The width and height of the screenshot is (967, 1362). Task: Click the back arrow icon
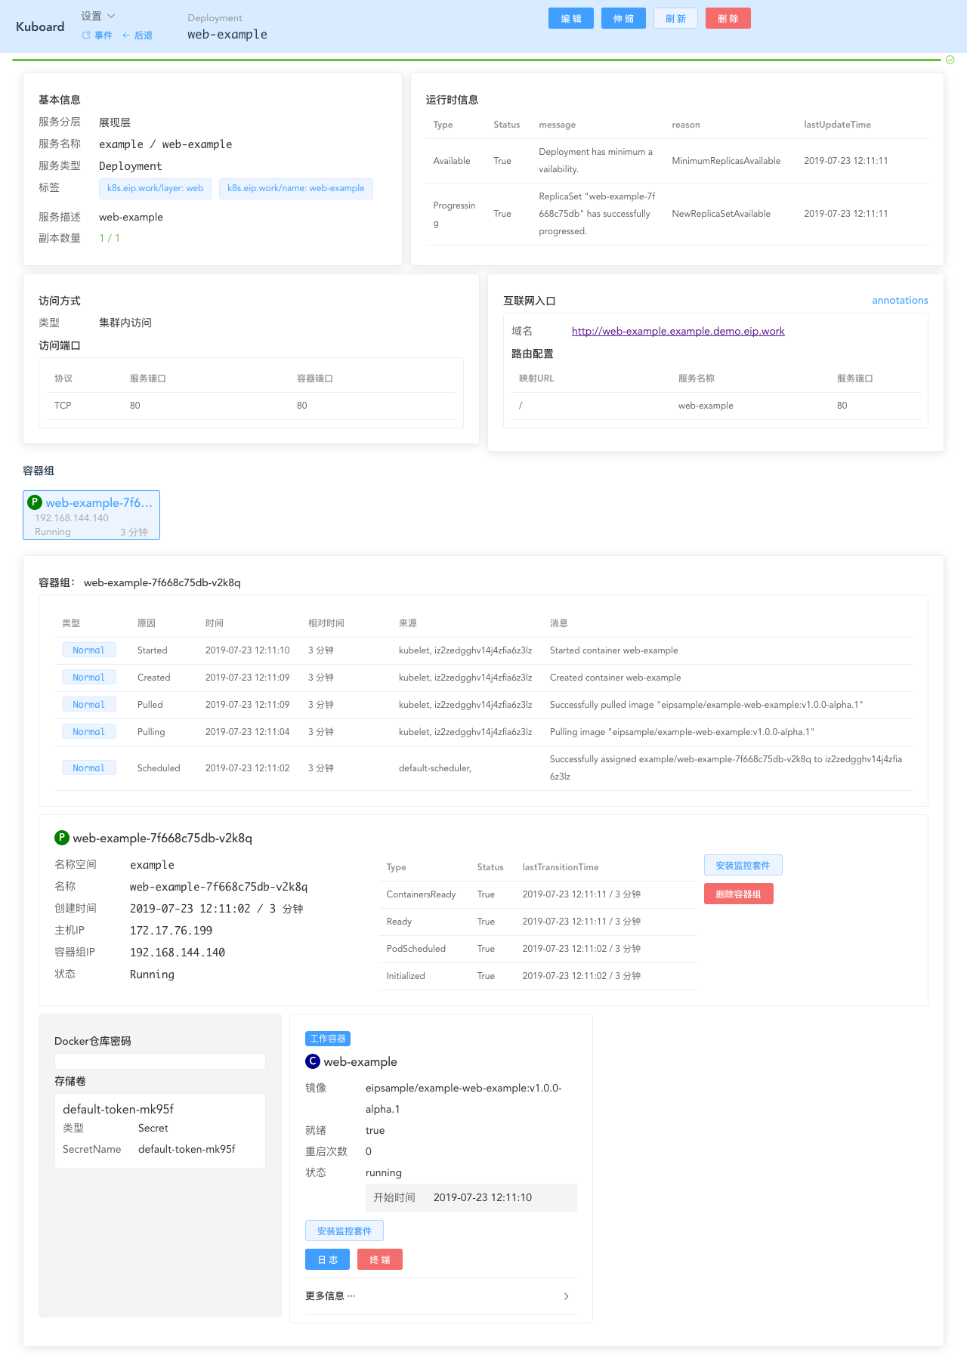tap(126, 36)
